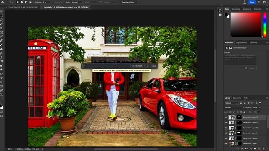This screenshot has width=269, height=151.
Task: Open the Opacity slider dropdown arrow
Action: click(259, 107)
